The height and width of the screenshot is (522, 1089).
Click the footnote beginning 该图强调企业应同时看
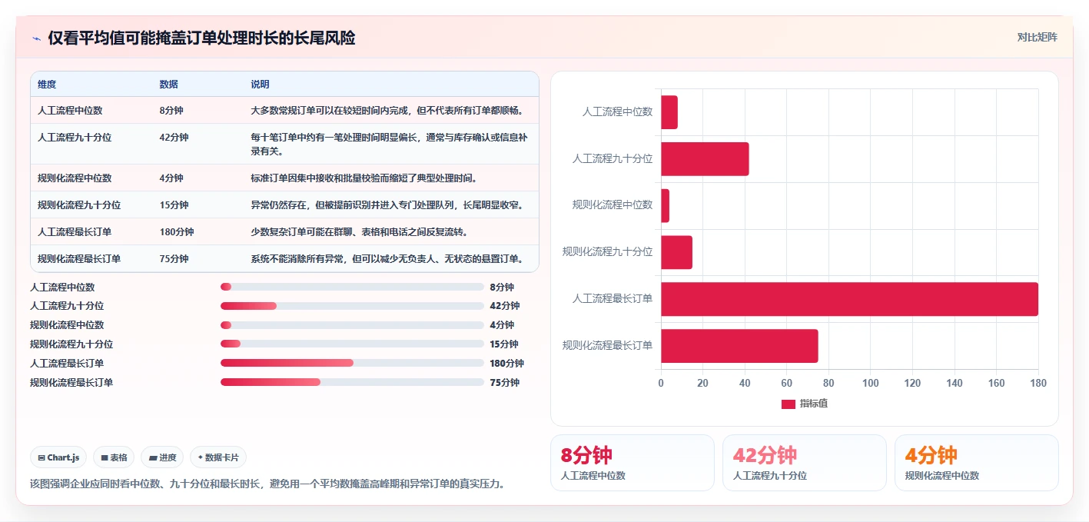(x=267, y=484)
